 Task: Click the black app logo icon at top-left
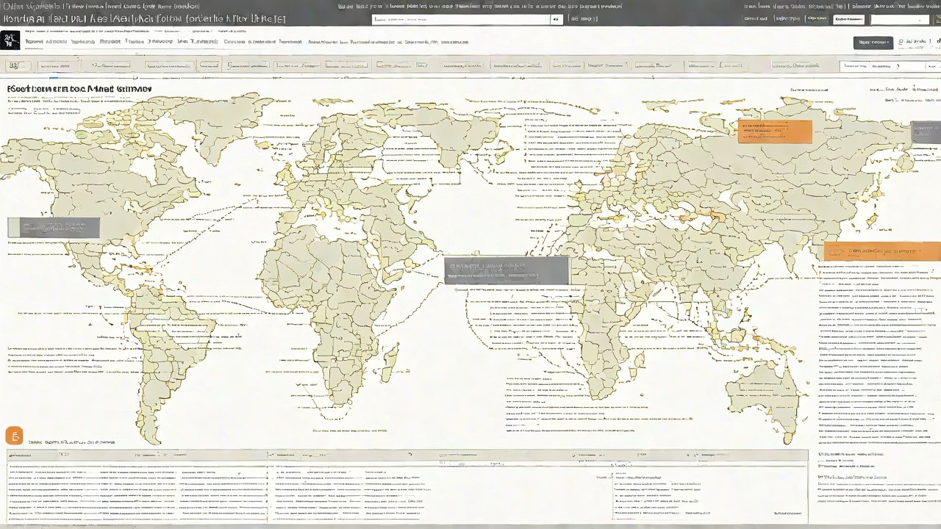click(x=11, y=41)
